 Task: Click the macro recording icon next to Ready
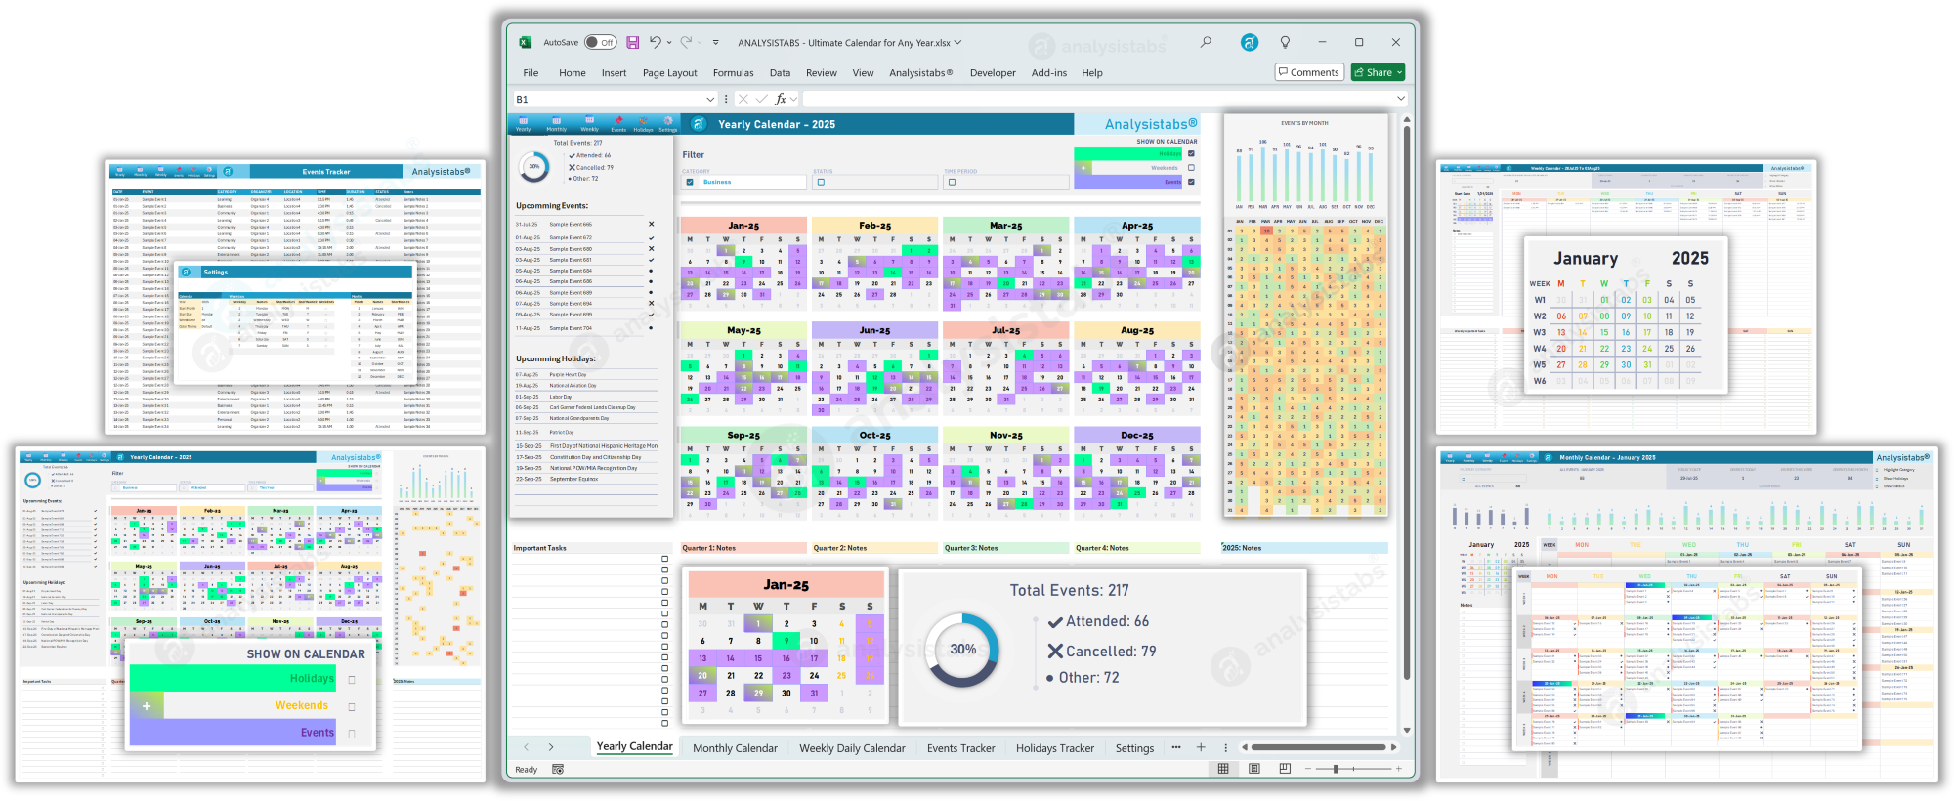(558, 770)
